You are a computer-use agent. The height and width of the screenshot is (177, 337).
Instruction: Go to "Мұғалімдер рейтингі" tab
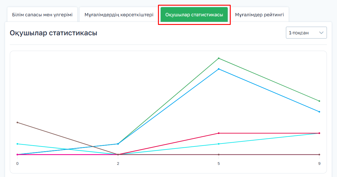click(x=260, y=15)
